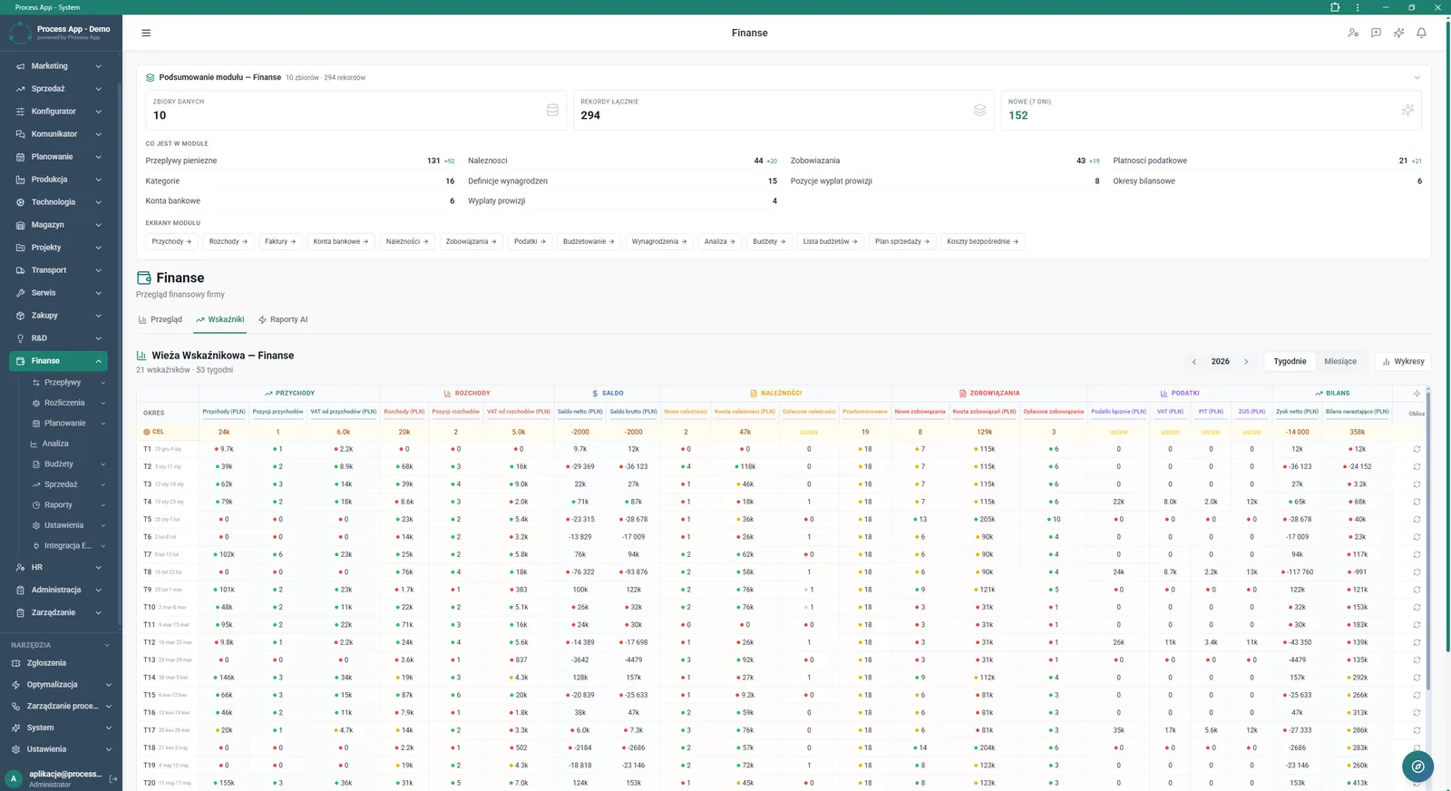Screen dimensions: 1451x791
Task: Open the user settings icon in header
Action: (1353, 33)
